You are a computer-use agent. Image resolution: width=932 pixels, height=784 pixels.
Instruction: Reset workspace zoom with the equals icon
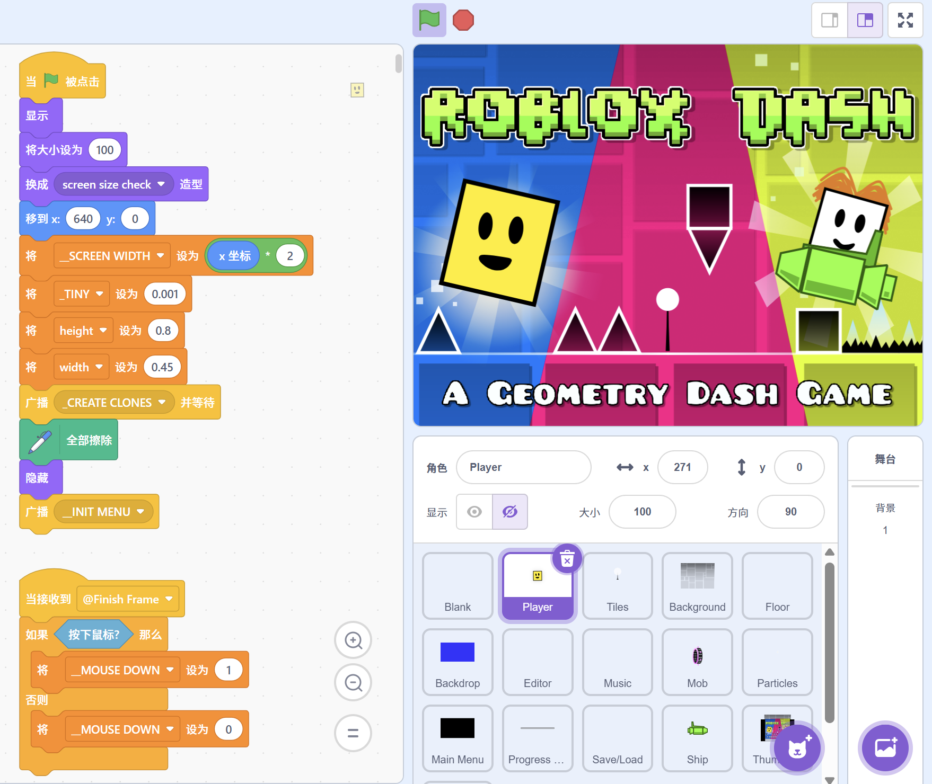(353, 733)
